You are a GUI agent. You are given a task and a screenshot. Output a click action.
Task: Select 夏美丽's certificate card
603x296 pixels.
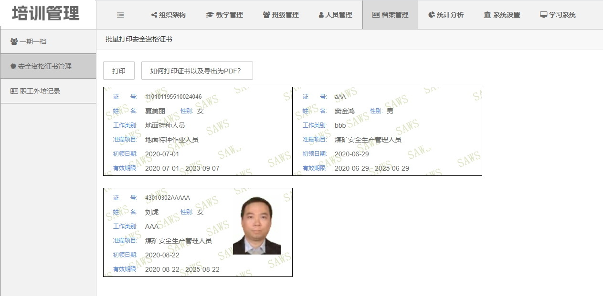(x=198, y=132)
